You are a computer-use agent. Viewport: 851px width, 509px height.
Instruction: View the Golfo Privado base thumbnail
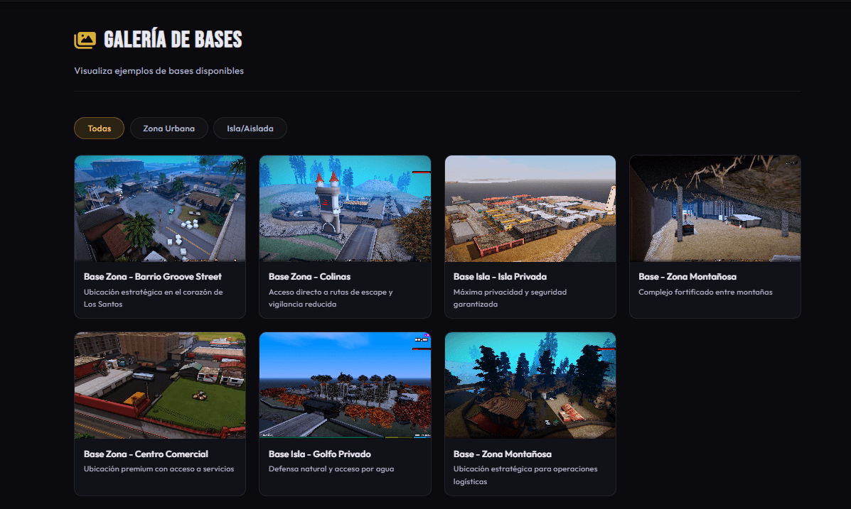click(x=346, y=385)
